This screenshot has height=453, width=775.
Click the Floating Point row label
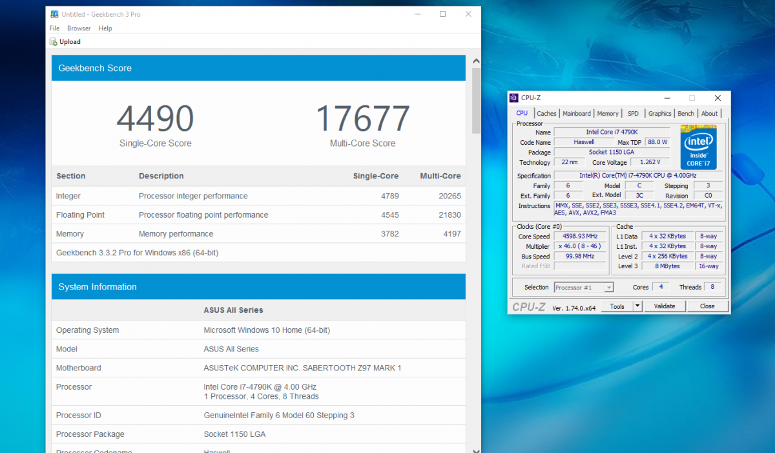[x=80, y=215]
